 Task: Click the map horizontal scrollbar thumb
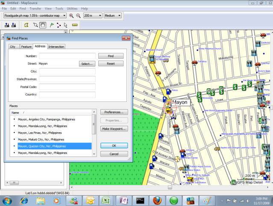[x=170, y=187]
